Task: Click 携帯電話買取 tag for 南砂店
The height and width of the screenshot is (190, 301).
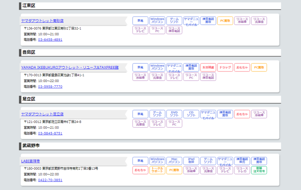Action: pos(208,21)
